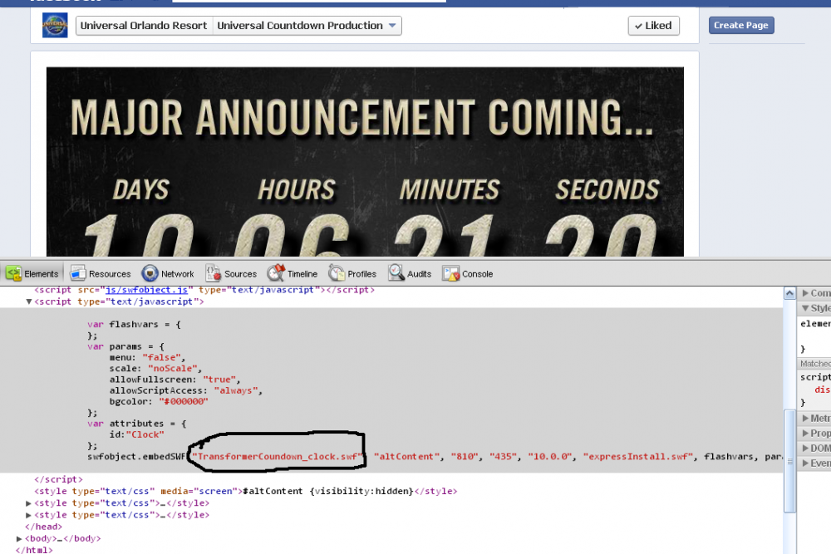
Task: Click the Elements panel icon
Action: coord(14,273)
